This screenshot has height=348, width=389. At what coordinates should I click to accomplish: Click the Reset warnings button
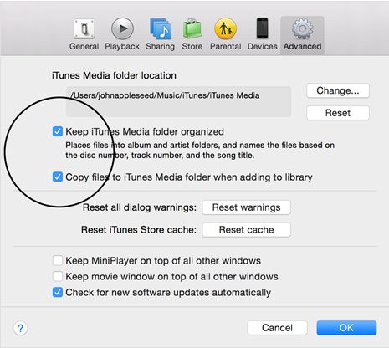(246, 207)
